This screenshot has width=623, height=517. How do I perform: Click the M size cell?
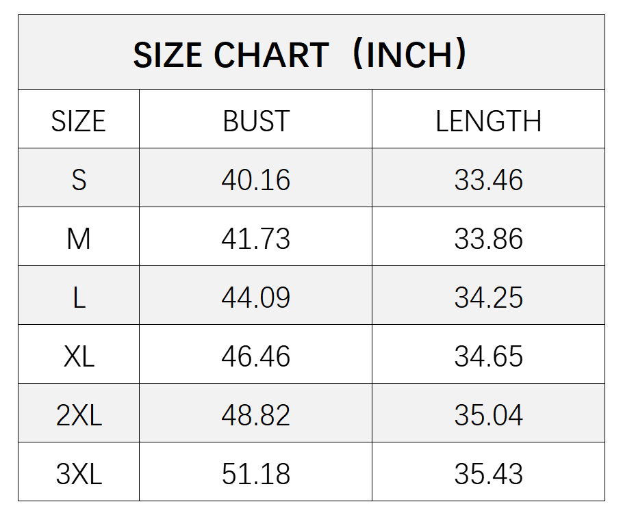[79, 239]
